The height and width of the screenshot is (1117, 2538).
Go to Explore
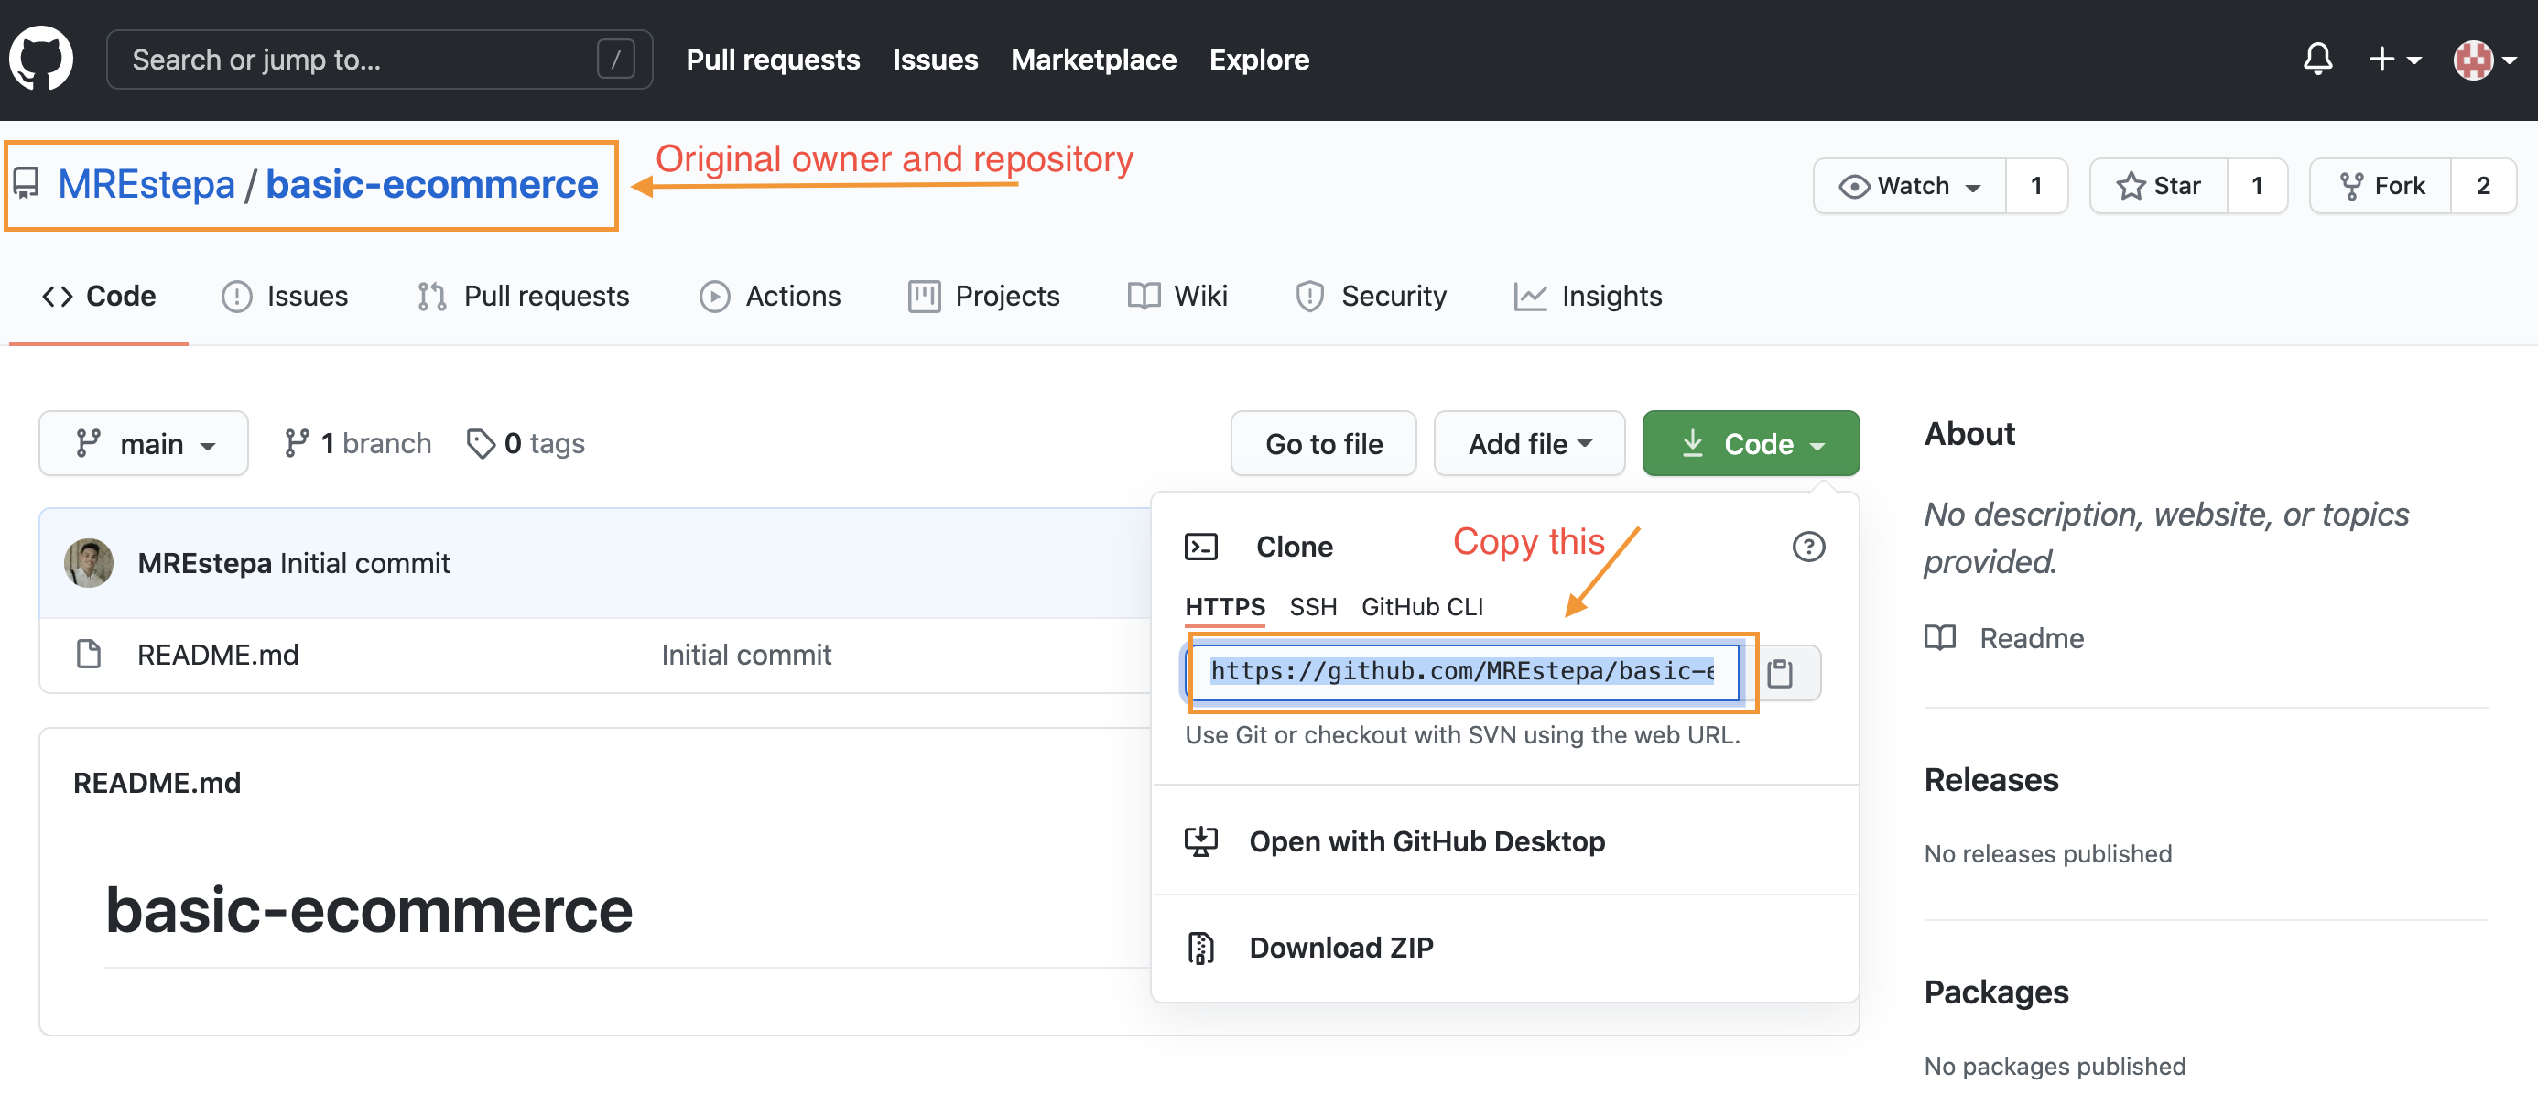point(1259,60)
